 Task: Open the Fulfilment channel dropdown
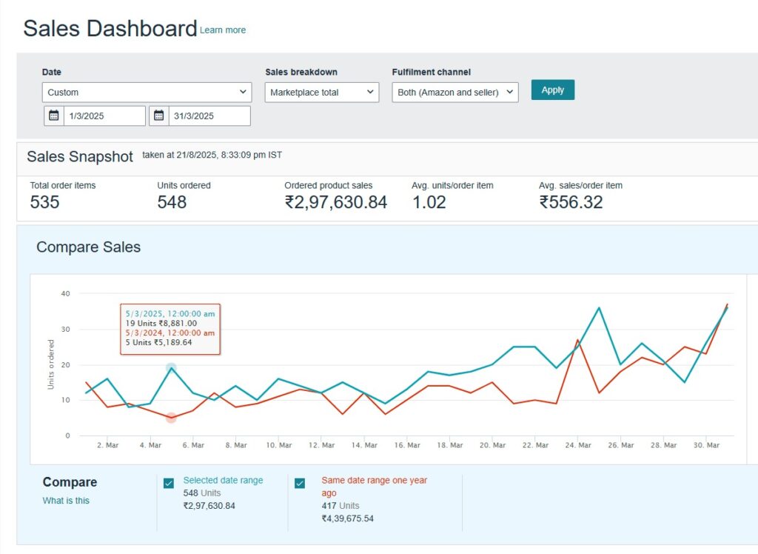455,93
